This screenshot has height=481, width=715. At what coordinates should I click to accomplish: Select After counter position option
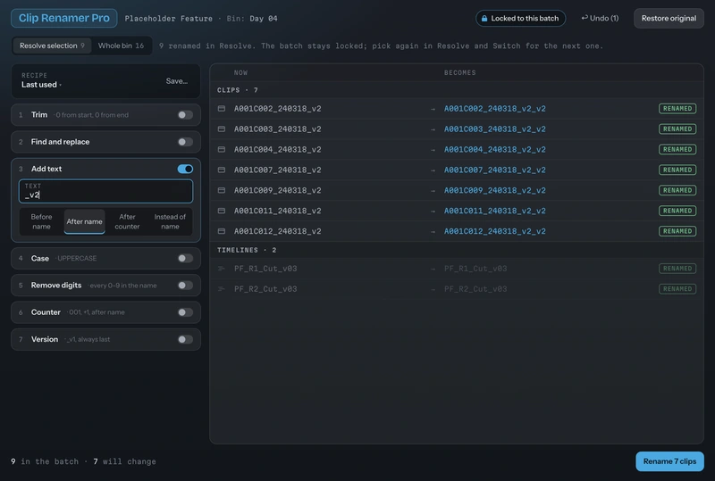[x=127, y=222]
